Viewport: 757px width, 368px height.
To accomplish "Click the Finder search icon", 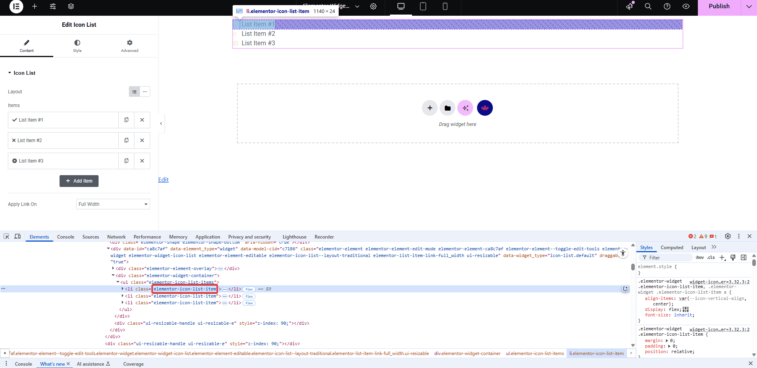I will [648, 7].
